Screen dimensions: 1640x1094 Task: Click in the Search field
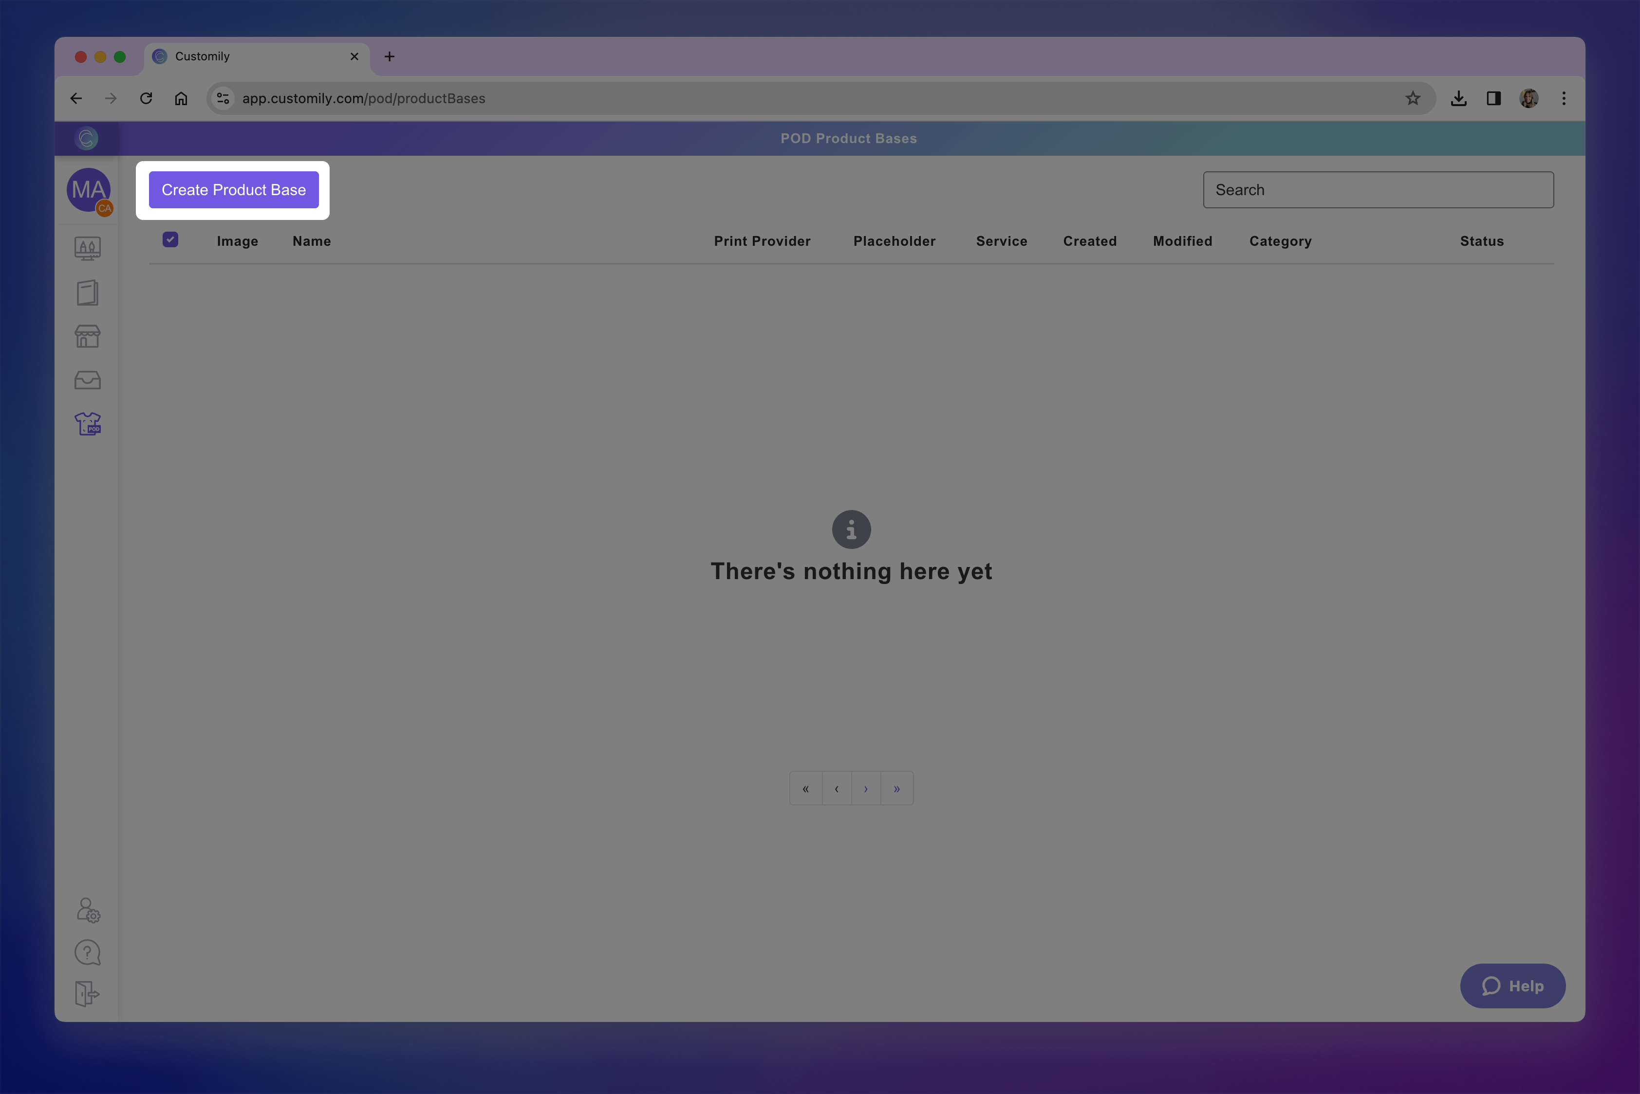click(x=1378, y=190)
